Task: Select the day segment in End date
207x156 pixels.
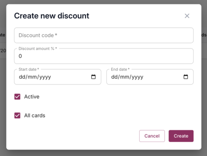Action: tap(115, 77)
